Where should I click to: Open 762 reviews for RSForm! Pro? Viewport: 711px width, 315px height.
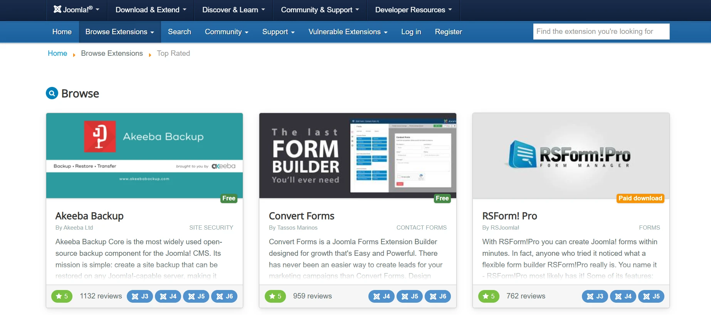pyautogui.click(x=526, y=296)
